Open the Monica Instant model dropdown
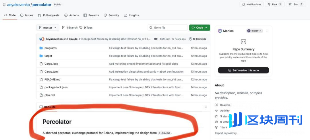This screenshot has width=310, height=140. tap(255, 31)
